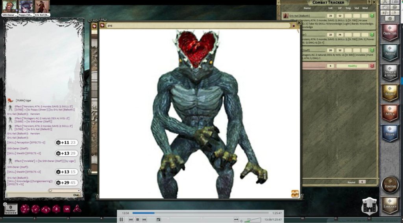Pick up the d6 die showing 5
Viewport: 403px width, 223px height.
(67, 209)
